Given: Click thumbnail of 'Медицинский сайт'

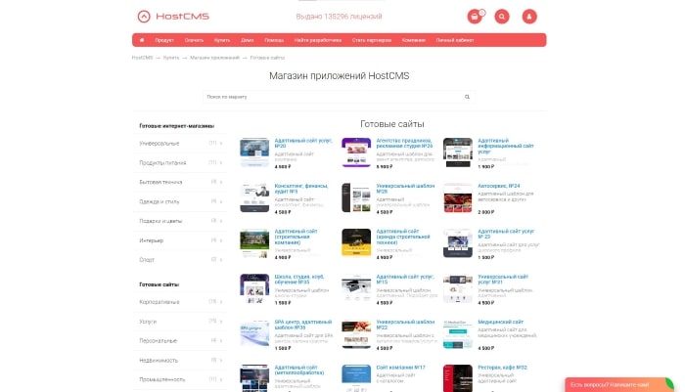Looking at the screenshot, I should tap(457, 334).
